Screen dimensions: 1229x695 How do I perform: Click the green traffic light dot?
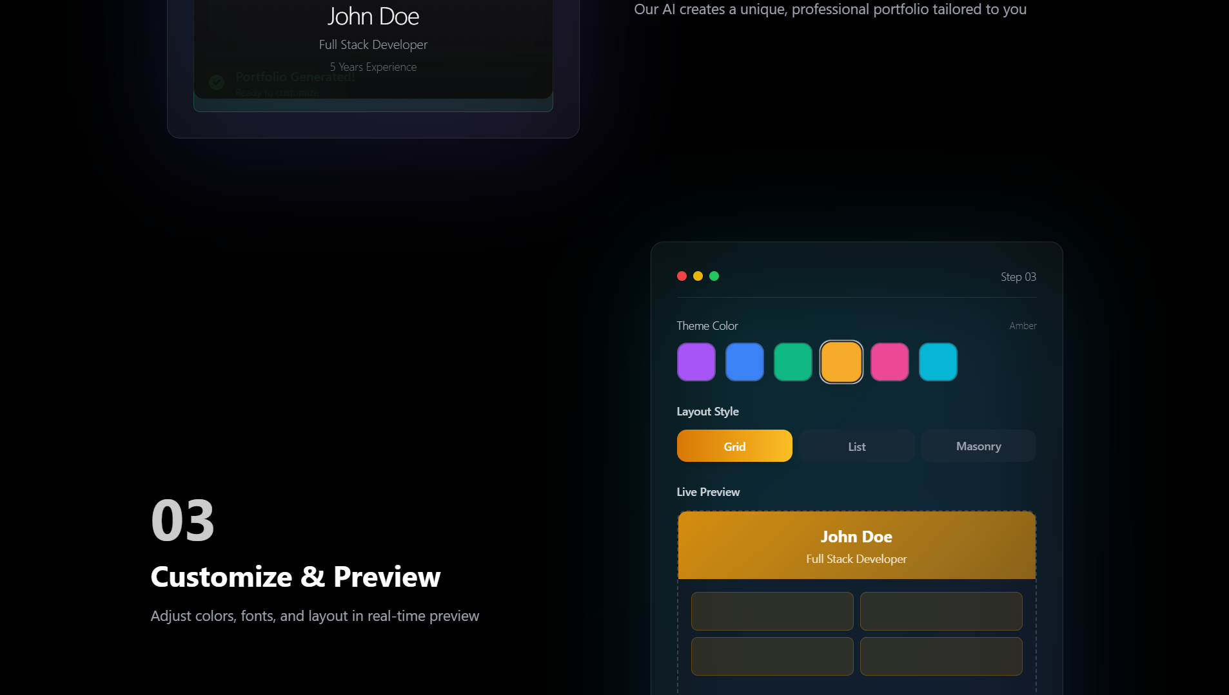[714, 276]
